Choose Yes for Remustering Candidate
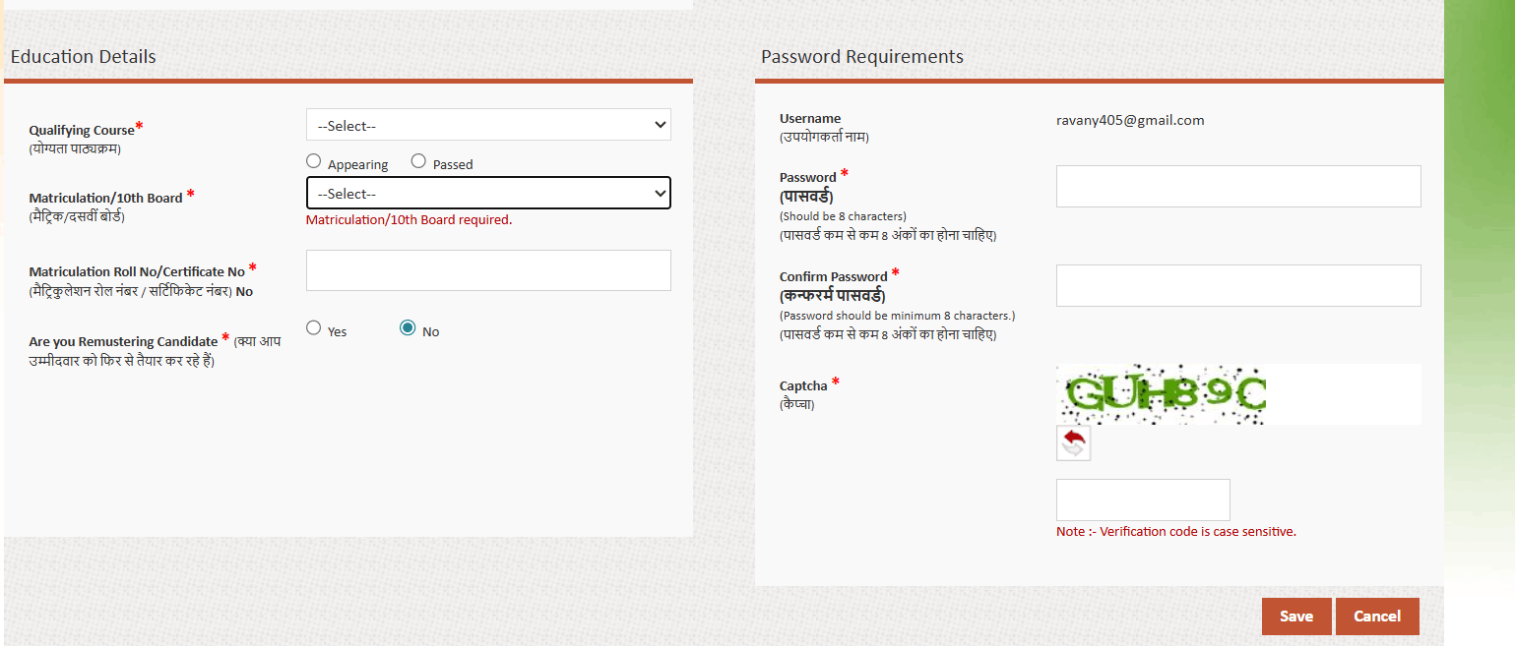 (x=314, y=328)
